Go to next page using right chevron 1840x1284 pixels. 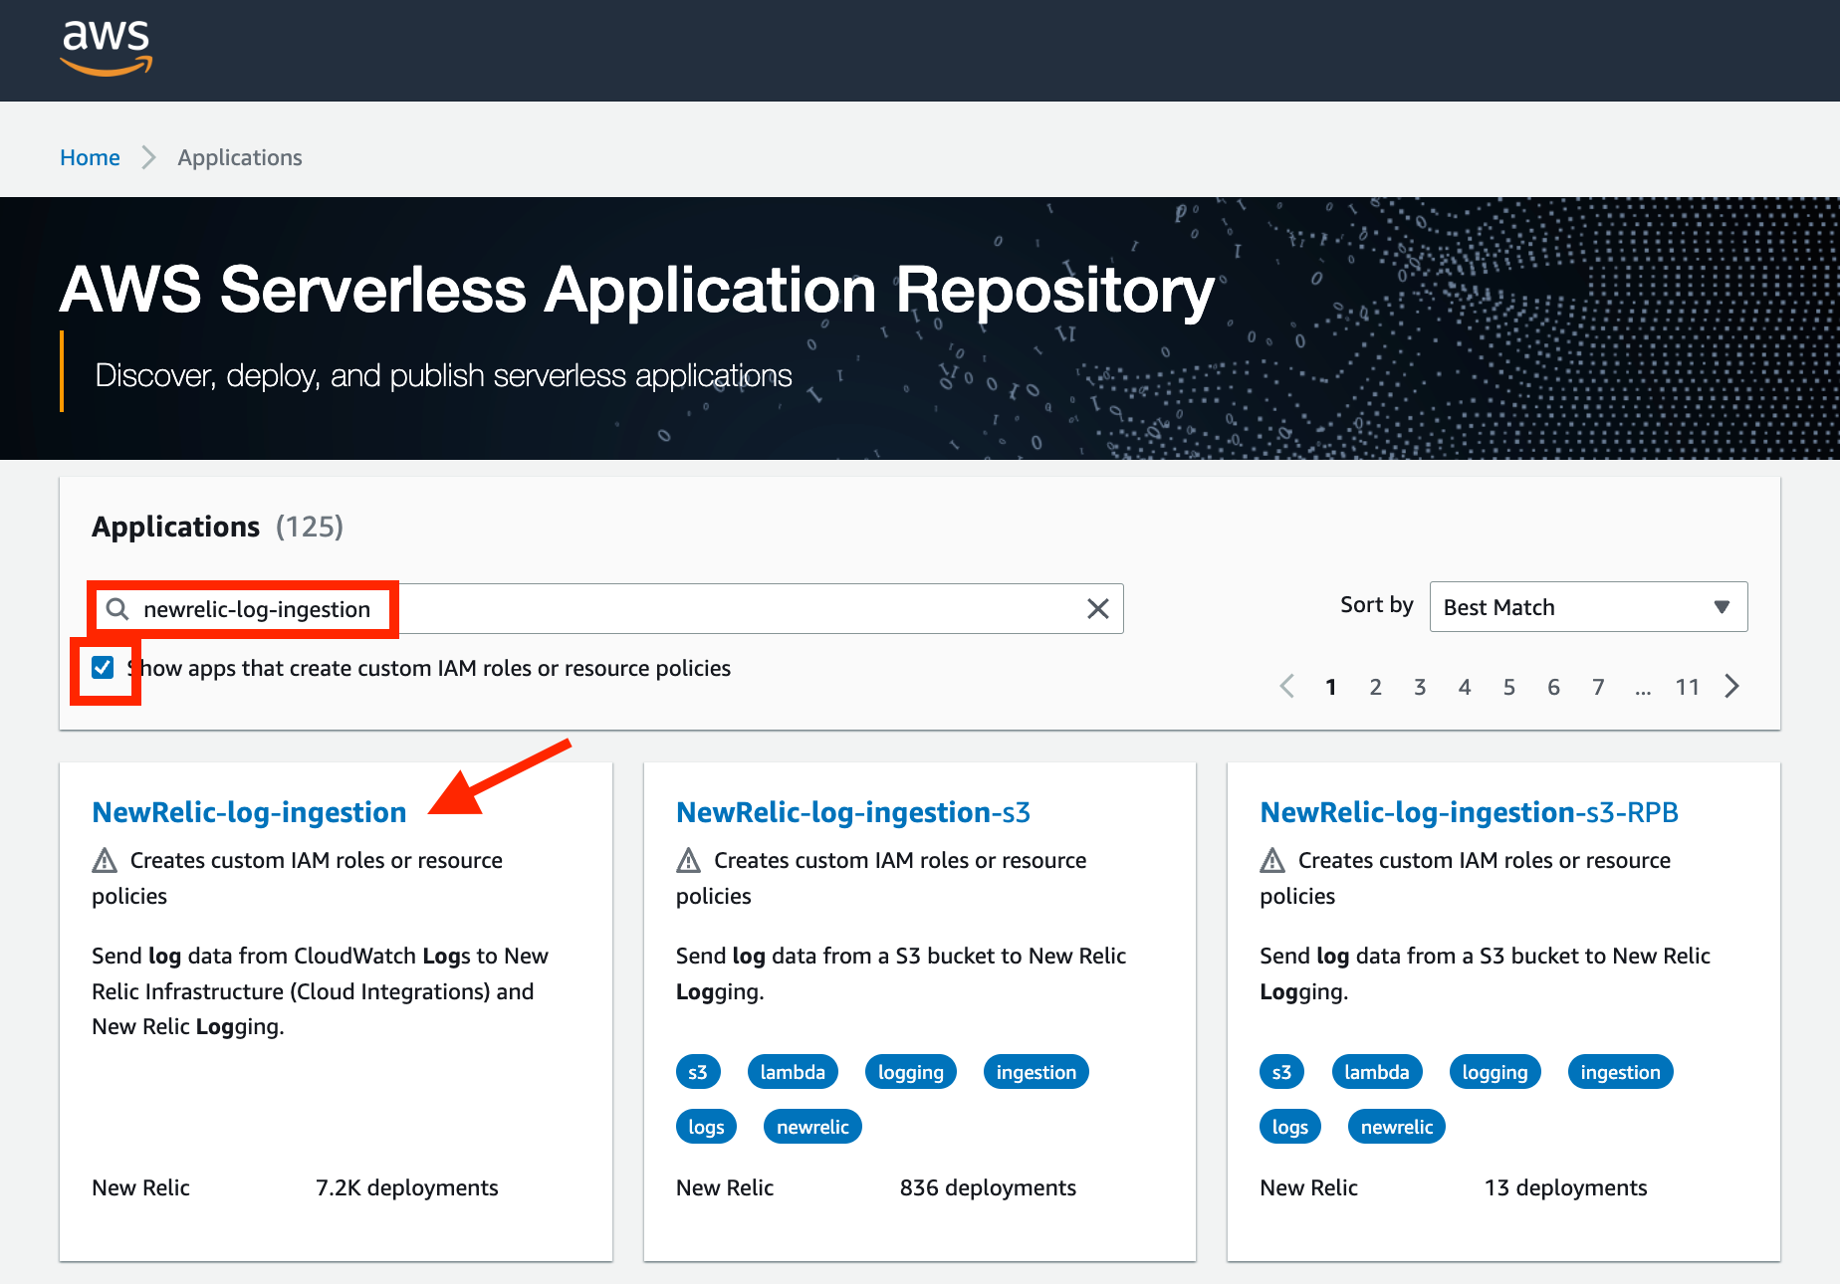1731,686
